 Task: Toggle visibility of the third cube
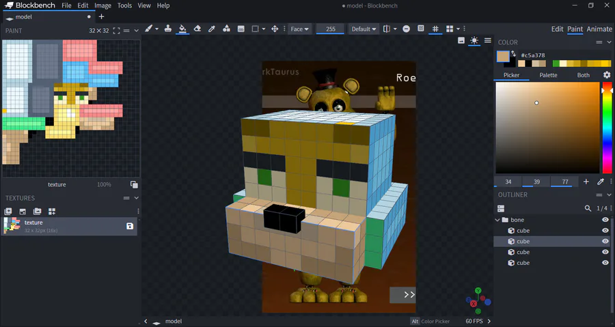(605, 252)
